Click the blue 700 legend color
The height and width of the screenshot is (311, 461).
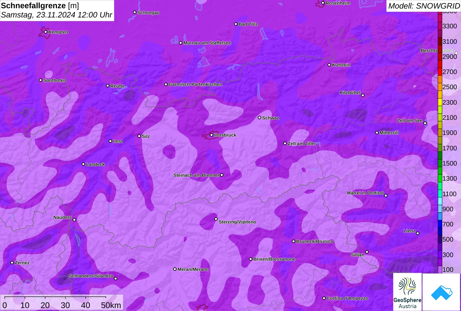(440, 224)
